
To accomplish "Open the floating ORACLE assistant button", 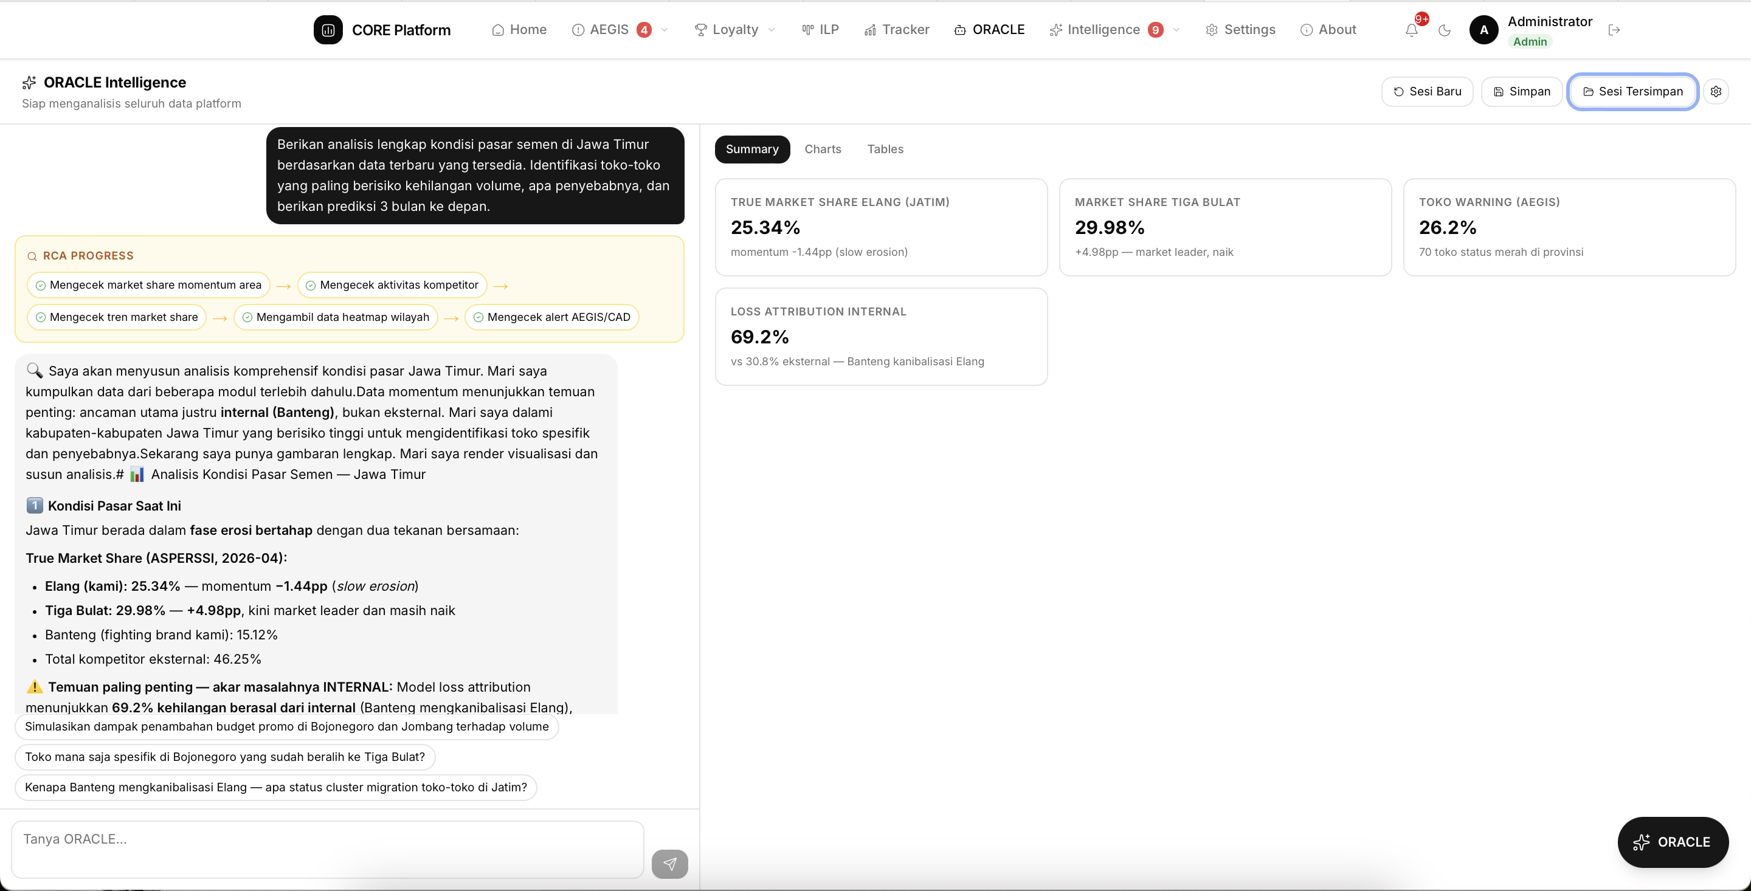I will 1673,842.
